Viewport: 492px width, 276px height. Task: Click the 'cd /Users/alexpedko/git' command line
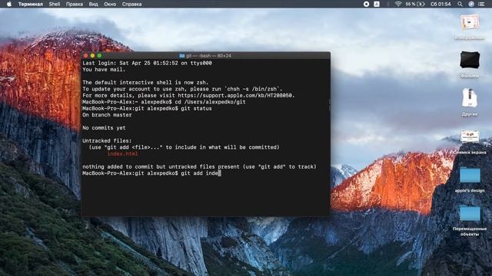(164, 102)
